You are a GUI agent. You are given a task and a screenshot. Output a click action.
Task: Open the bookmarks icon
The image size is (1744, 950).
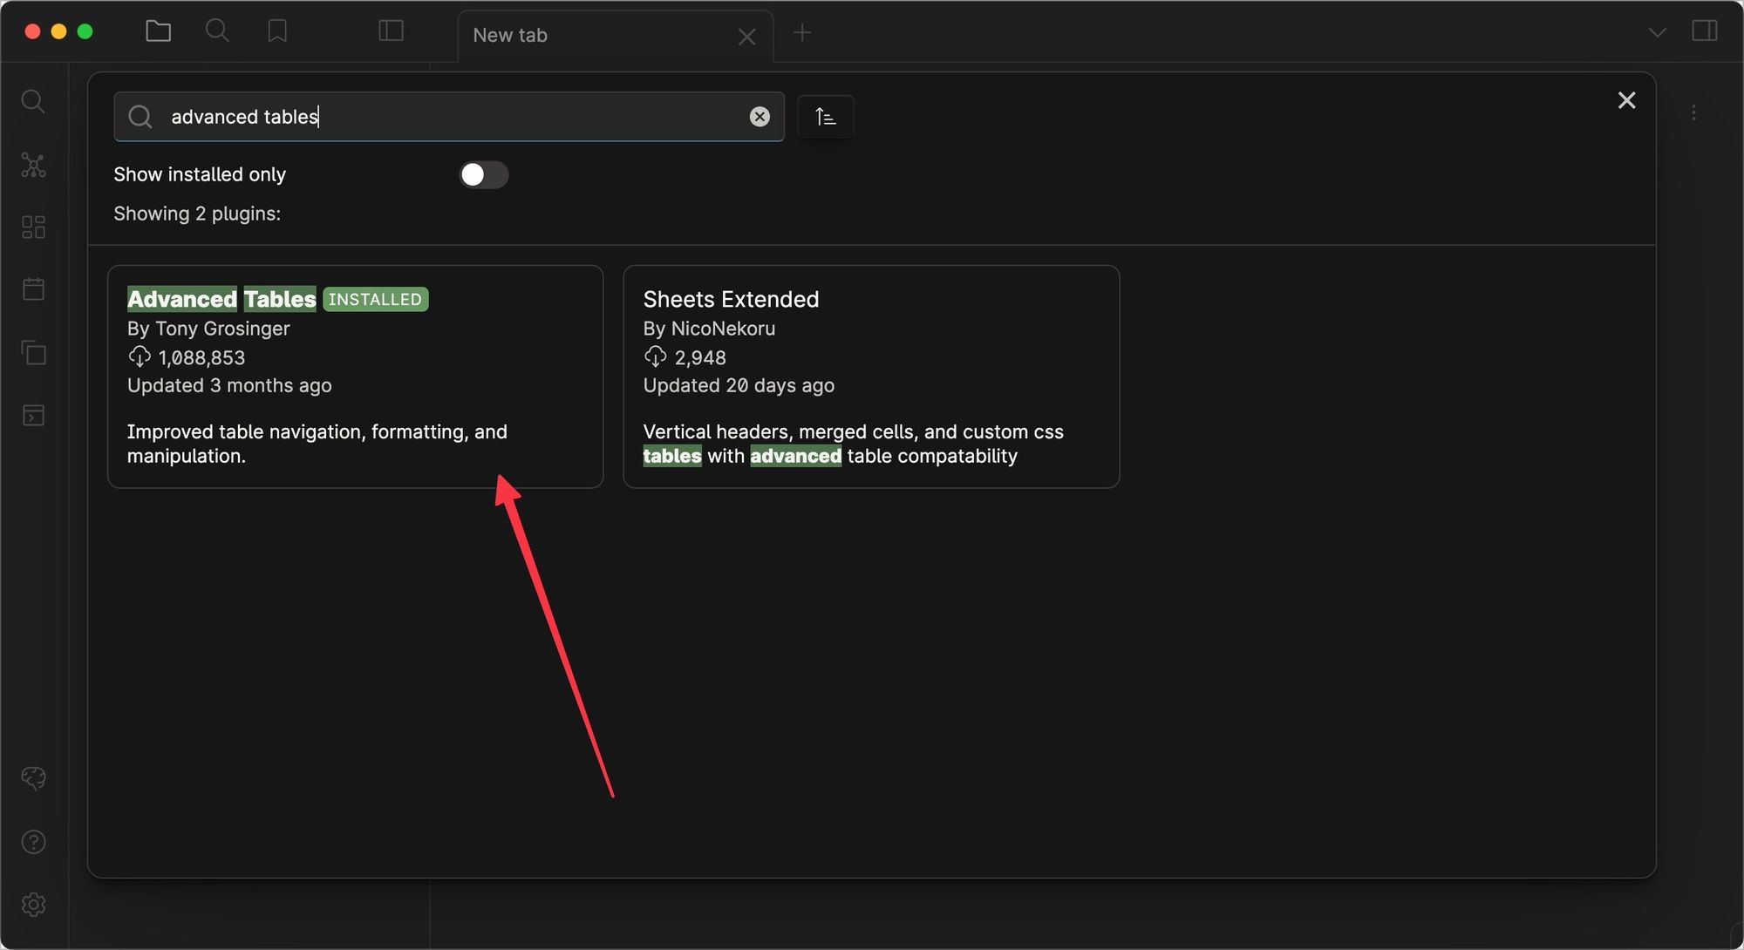pyautogui.click(x=277, y=32)
